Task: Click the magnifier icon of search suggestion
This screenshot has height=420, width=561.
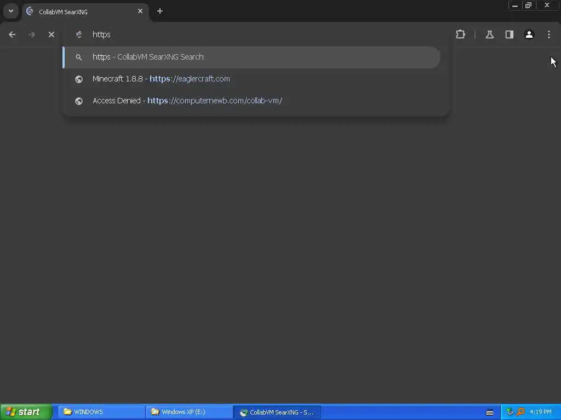Action: point(79,57)
